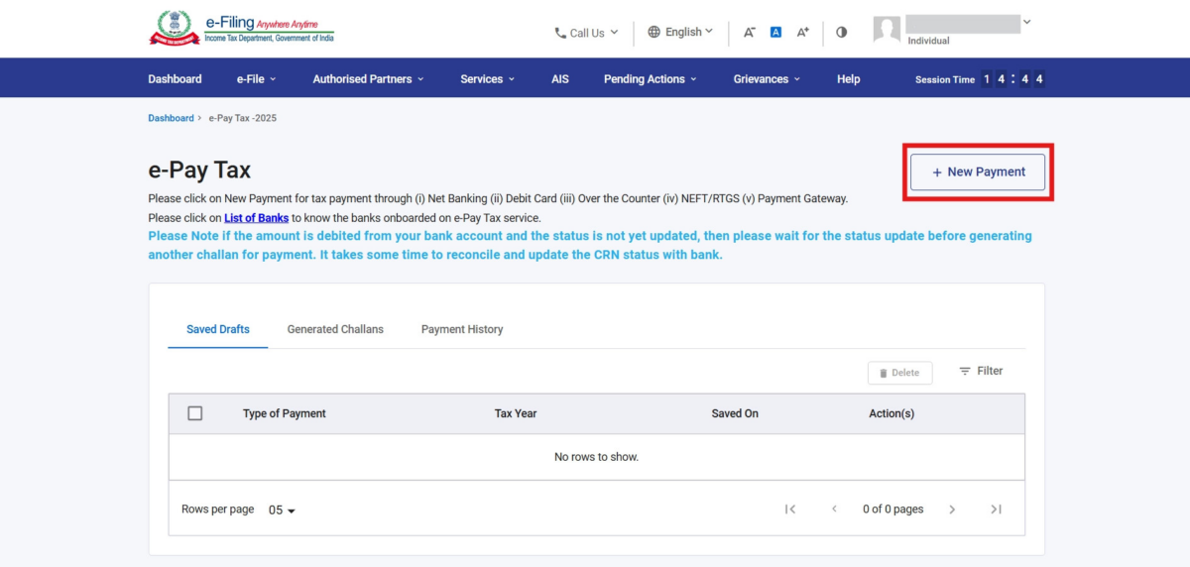Go to last page of table
Image resolution: width=1190 pixels, height=567 pixels.
pyautogui.click(x=996, y=510)
